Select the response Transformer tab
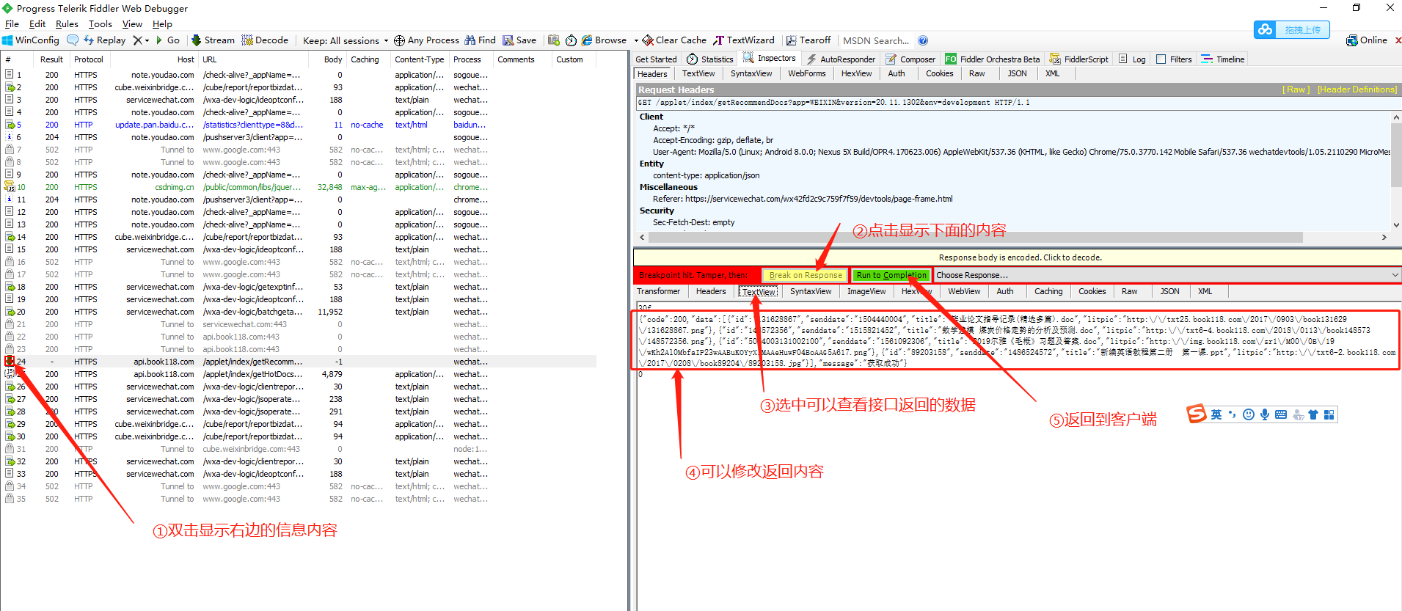 click(658, 291)
